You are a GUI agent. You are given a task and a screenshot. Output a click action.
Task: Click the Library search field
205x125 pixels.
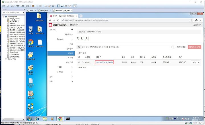point(13,13)
